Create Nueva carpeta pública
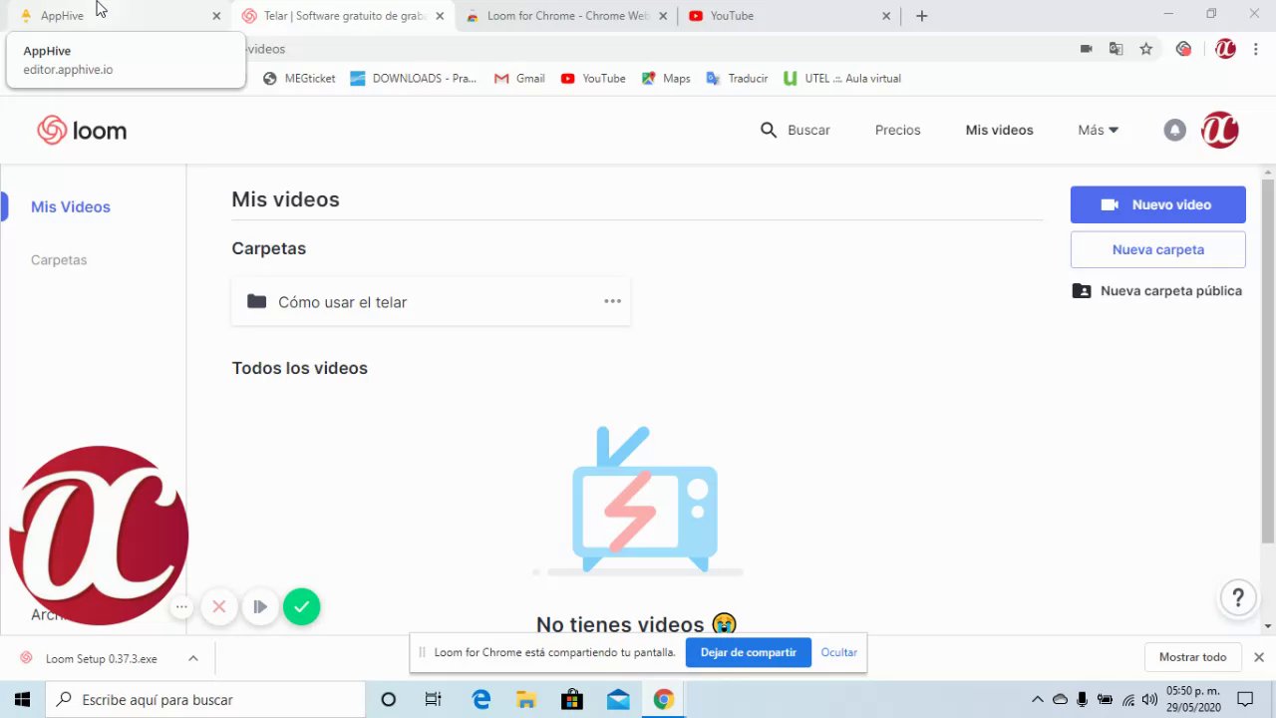This screenshot has height=718, width=1276. (x=1157, y=291)
